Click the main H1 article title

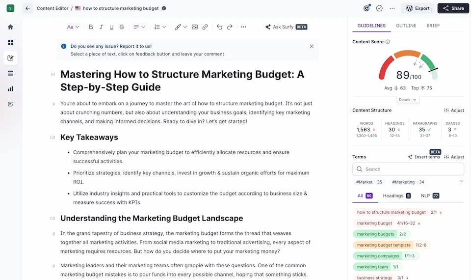tap(182, 81)
